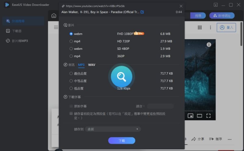The width and height of the screenshot is (244, 151).
Task: Click the theater mode icon
Action: [x=199, y=116]
